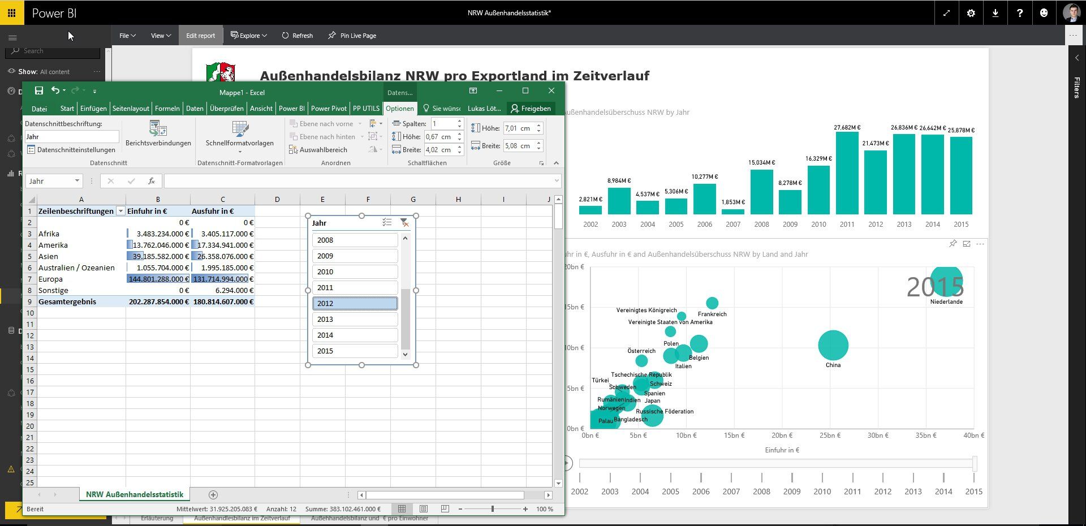Zoom in with the plus button in Excel
The height and width of the screenshot is (526, 1086).
[x=525, y=509]
